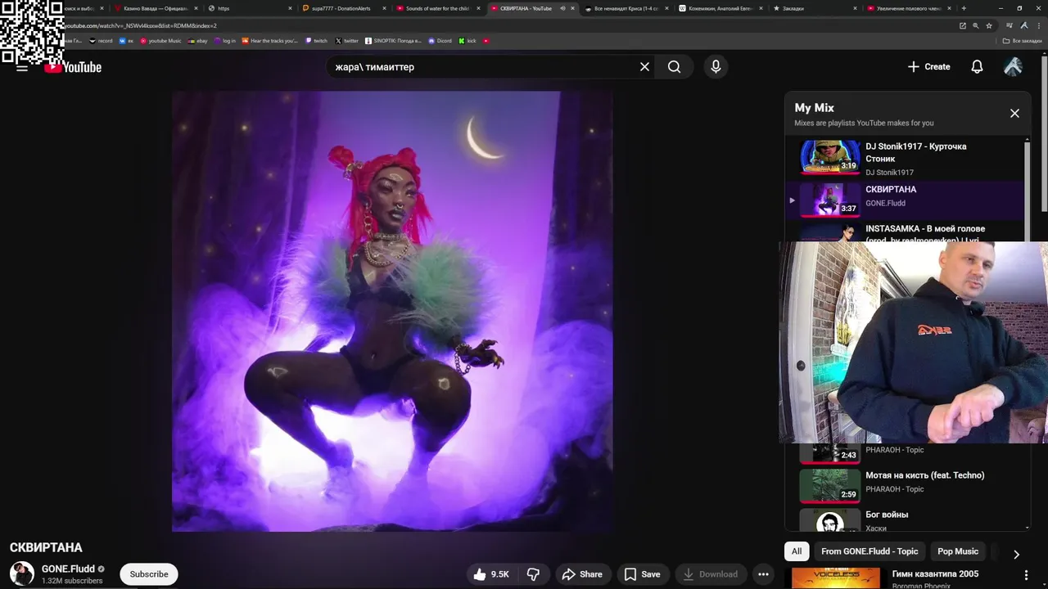Open SINOPTIK weather bookmark
Viewport: 1048px width, 589px height.
click(393, 40)
